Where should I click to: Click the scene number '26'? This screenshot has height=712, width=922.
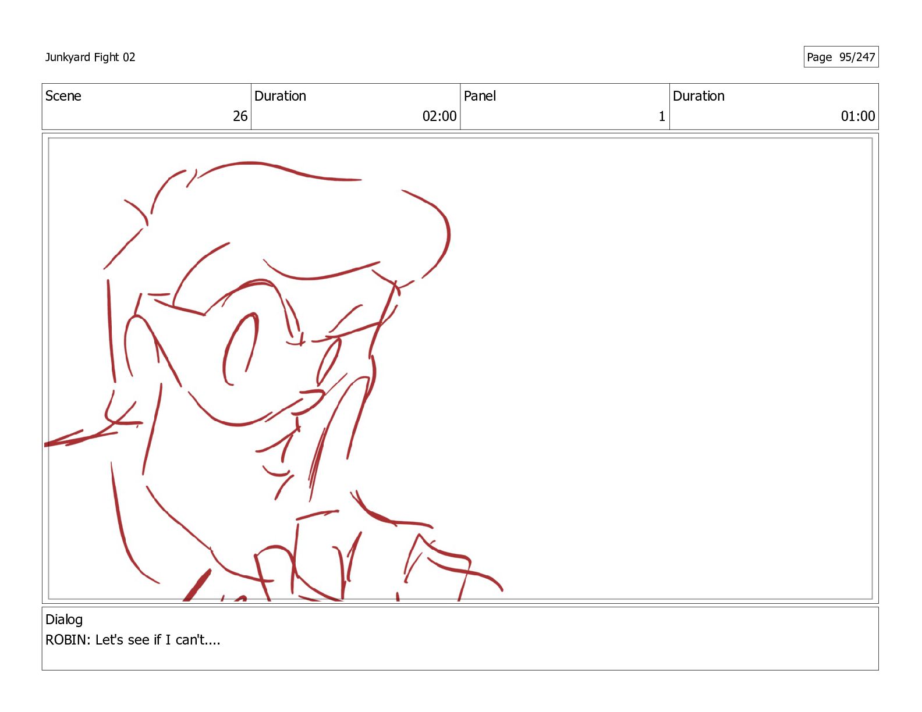click(240, 116)
